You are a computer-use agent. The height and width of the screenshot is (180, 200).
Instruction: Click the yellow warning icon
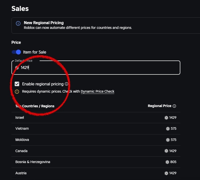point(17,92)
